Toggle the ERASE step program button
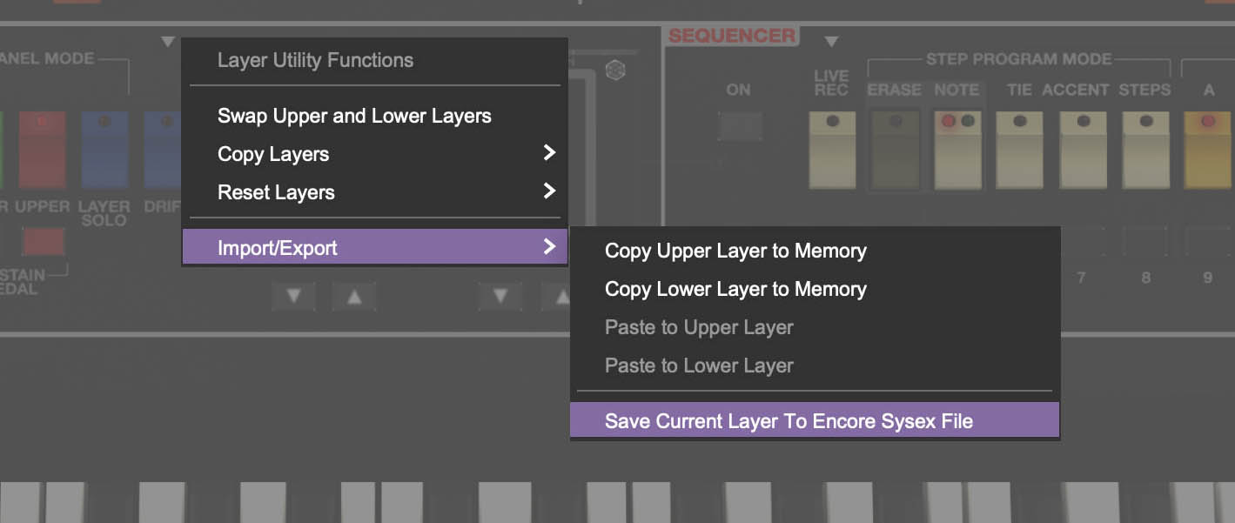Viewport: 1235px width, 523px height. tap(895, 150)
